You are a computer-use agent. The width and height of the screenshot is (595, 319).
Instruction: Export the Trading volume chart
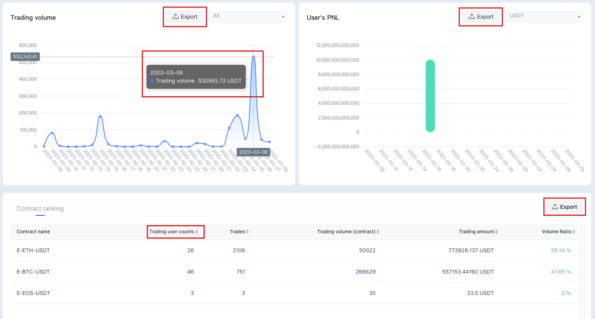coord(185,17)
